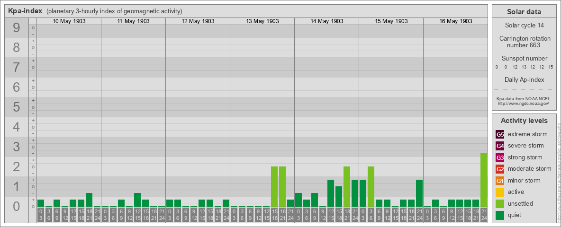
Task: Click the 'moderate storm' legend label
Action: coord(530,168)
